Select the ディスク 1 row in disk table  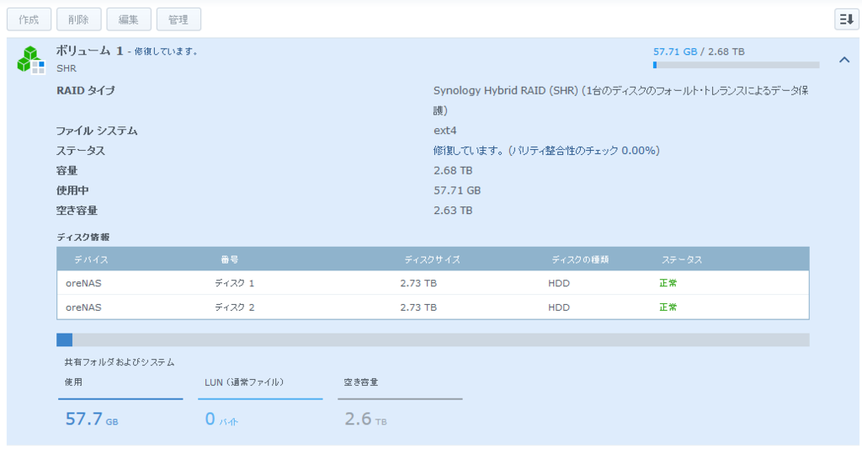pyautogui.click(x=433, y=283)
